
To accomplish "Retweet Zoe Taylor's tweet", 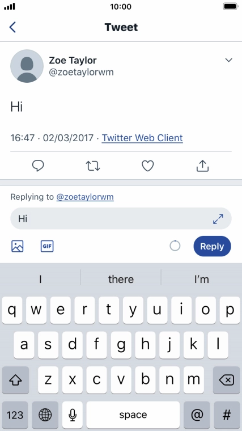I will 93,166.
